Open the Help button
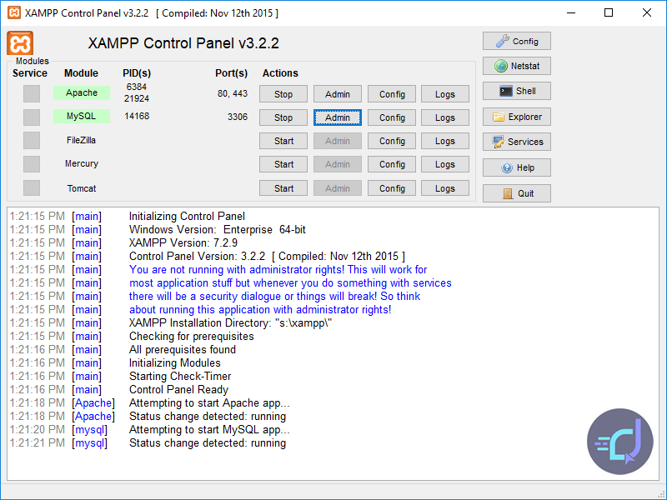This screenshot has width=667, height=500. [x=516, y=167]
